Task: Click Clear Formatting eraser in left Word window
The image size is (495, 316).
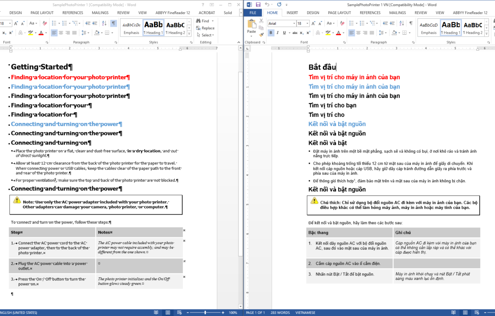Action: click(45, 23)
